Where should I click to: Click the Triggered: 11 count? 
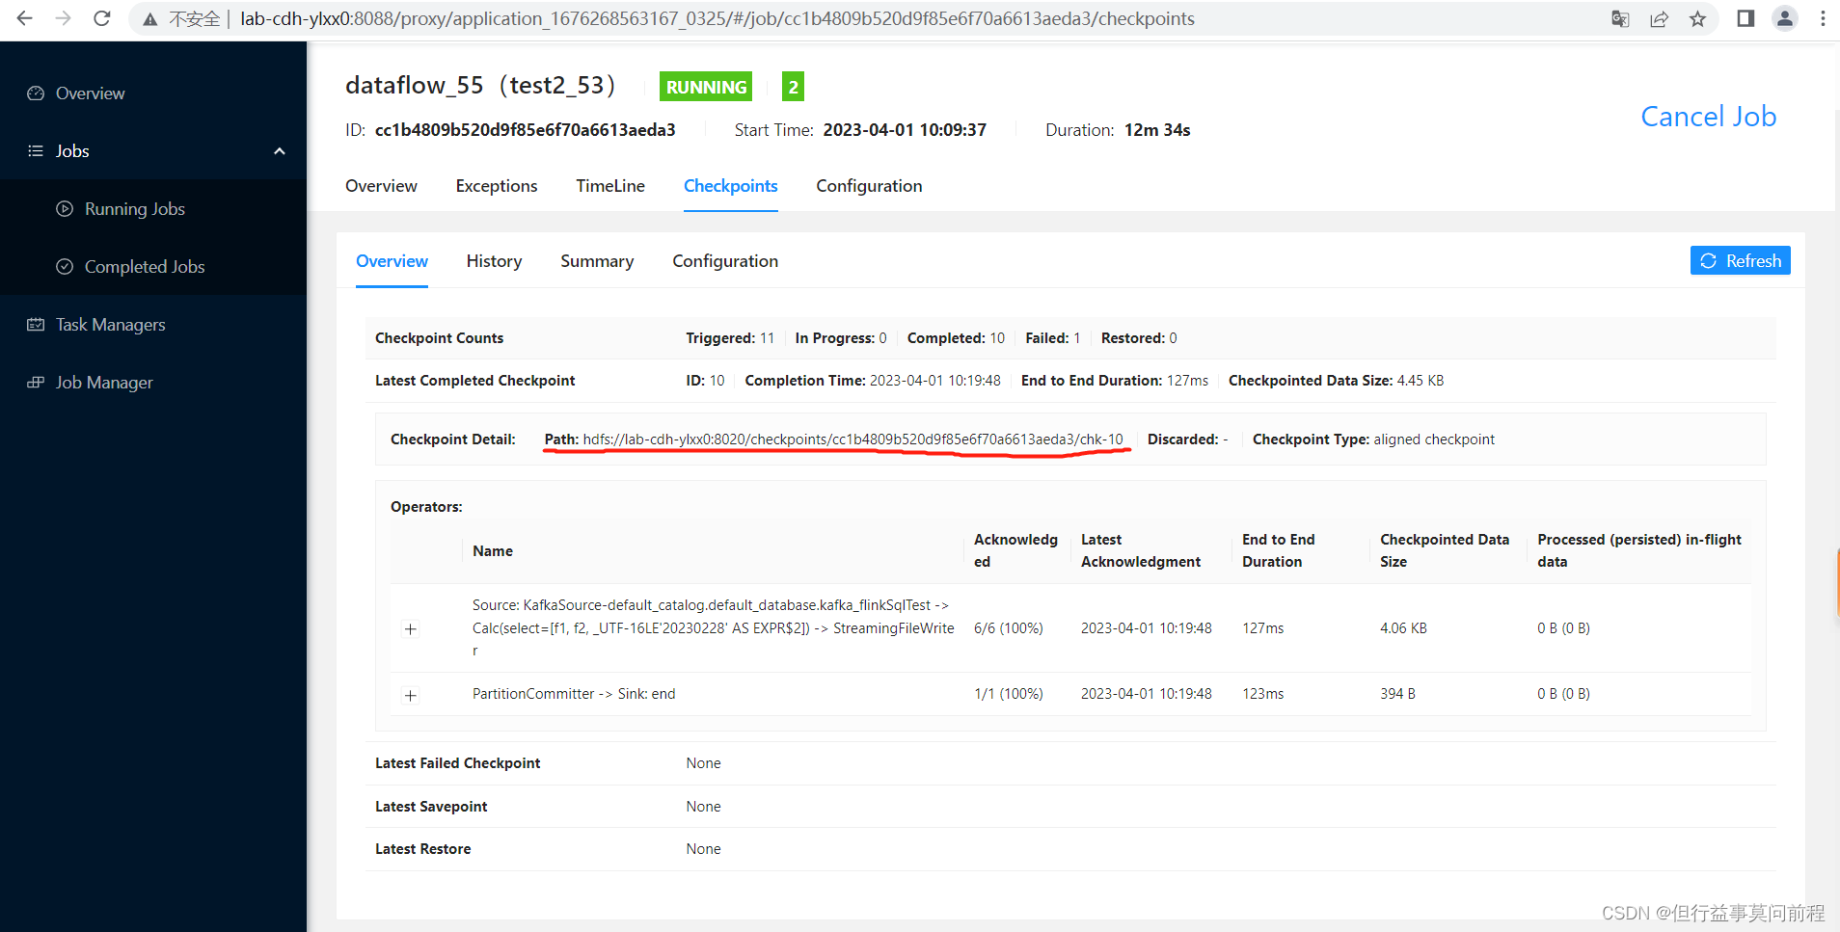[730, 338]
